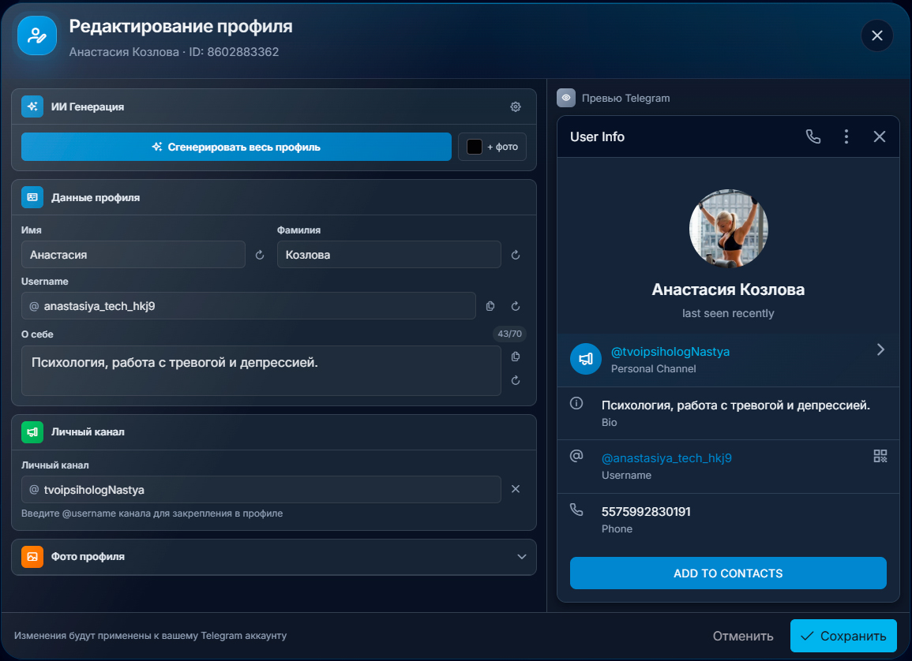Image resolution: width=912 pixels, height=661 pixels.
Task: Open the @tvoipsihologNastya personal channel link
Action: point(670,352)
